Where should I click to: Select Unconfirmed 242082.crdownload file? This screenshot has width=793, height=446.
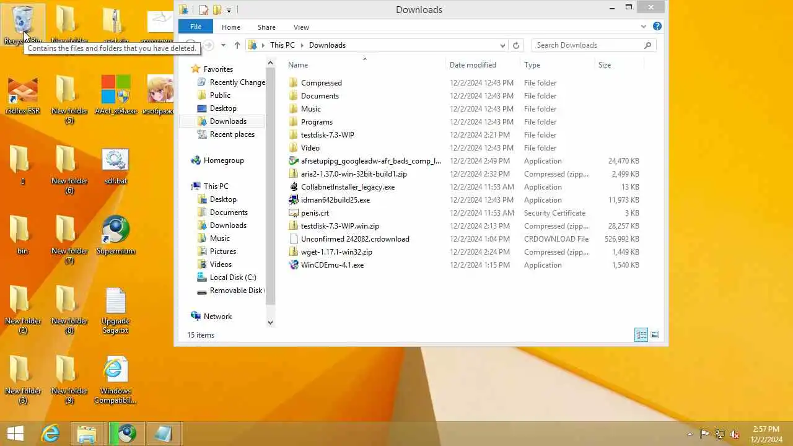point(465,238)
